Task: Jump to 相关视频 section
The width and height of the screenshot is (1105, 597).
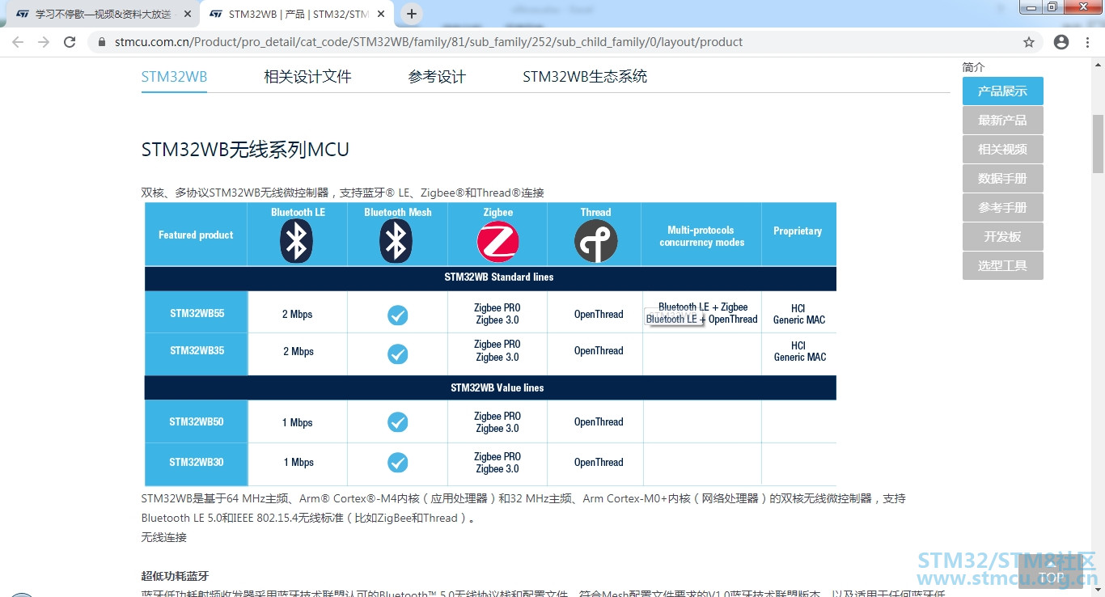Action: click(1002, 150)
